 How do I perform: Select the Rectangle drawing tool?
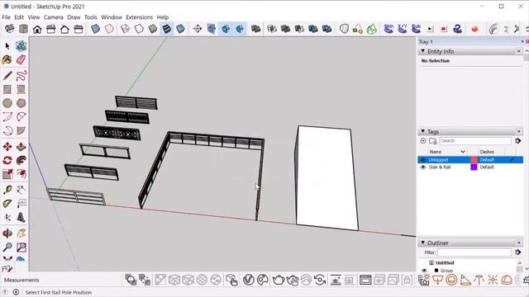tap(7, 89)
